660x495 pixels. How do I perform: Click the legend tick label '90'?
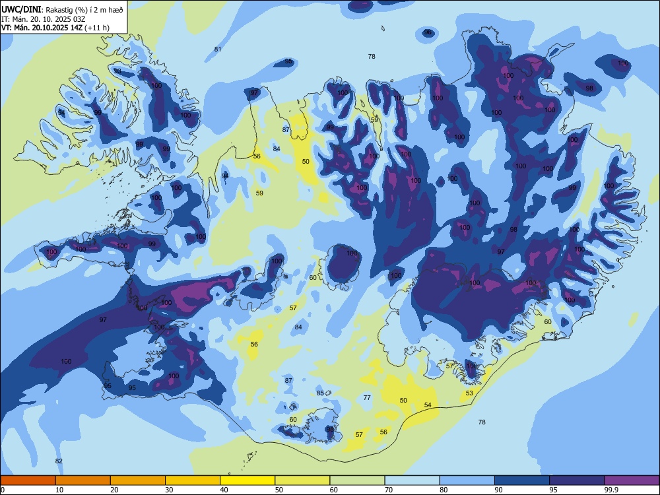[x=499, y=490]
